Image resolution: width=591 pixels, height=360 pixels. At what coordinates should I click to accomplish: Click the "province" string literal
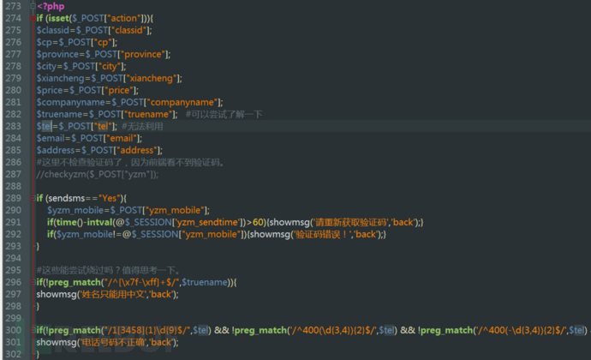[142, 54]
